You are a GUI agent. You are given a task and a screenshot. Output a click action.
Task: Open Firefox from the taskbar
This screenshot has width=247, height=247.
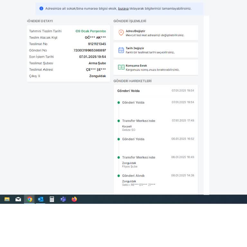click(74, 199)
